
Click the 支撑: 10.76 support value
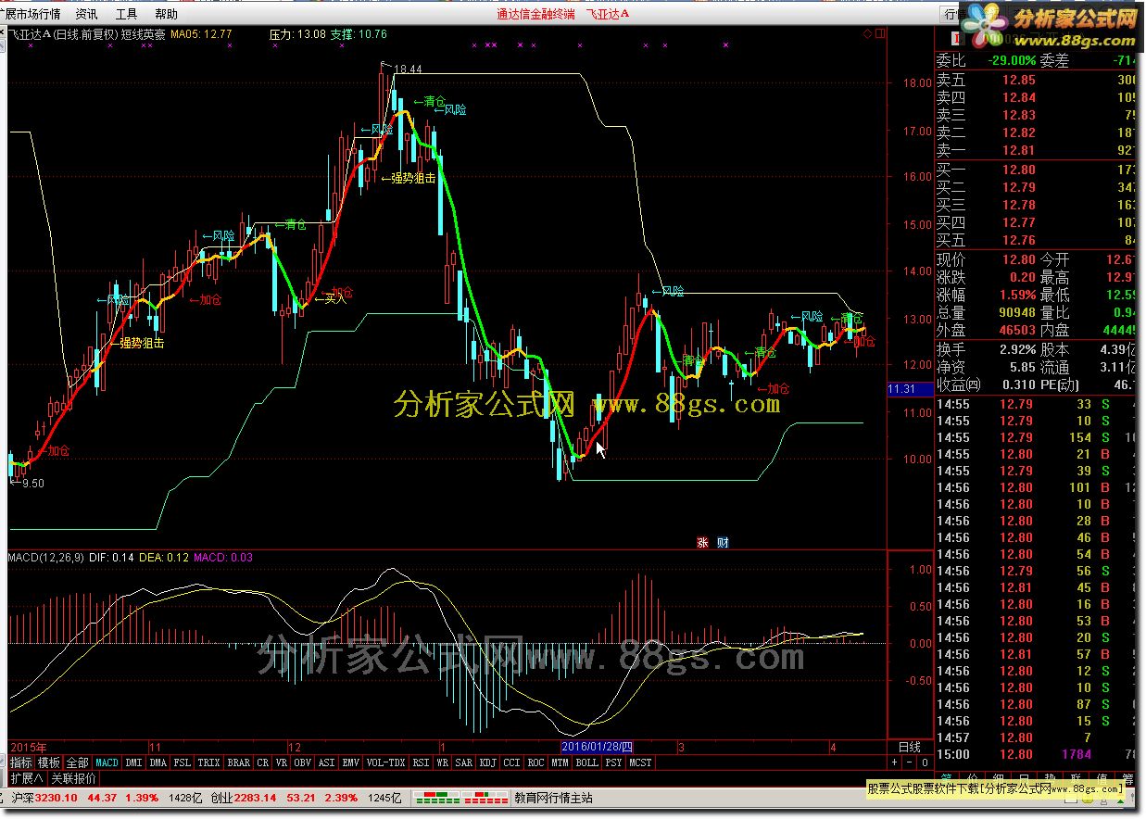point(359,34)
